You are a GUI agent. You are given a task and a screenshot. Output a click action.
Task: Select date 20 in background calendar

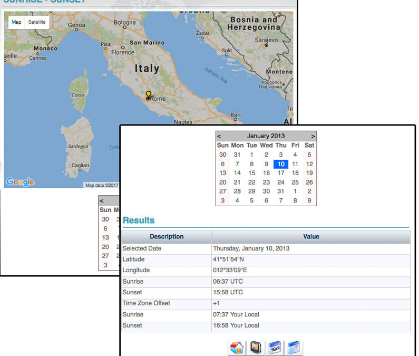[105, 247]
